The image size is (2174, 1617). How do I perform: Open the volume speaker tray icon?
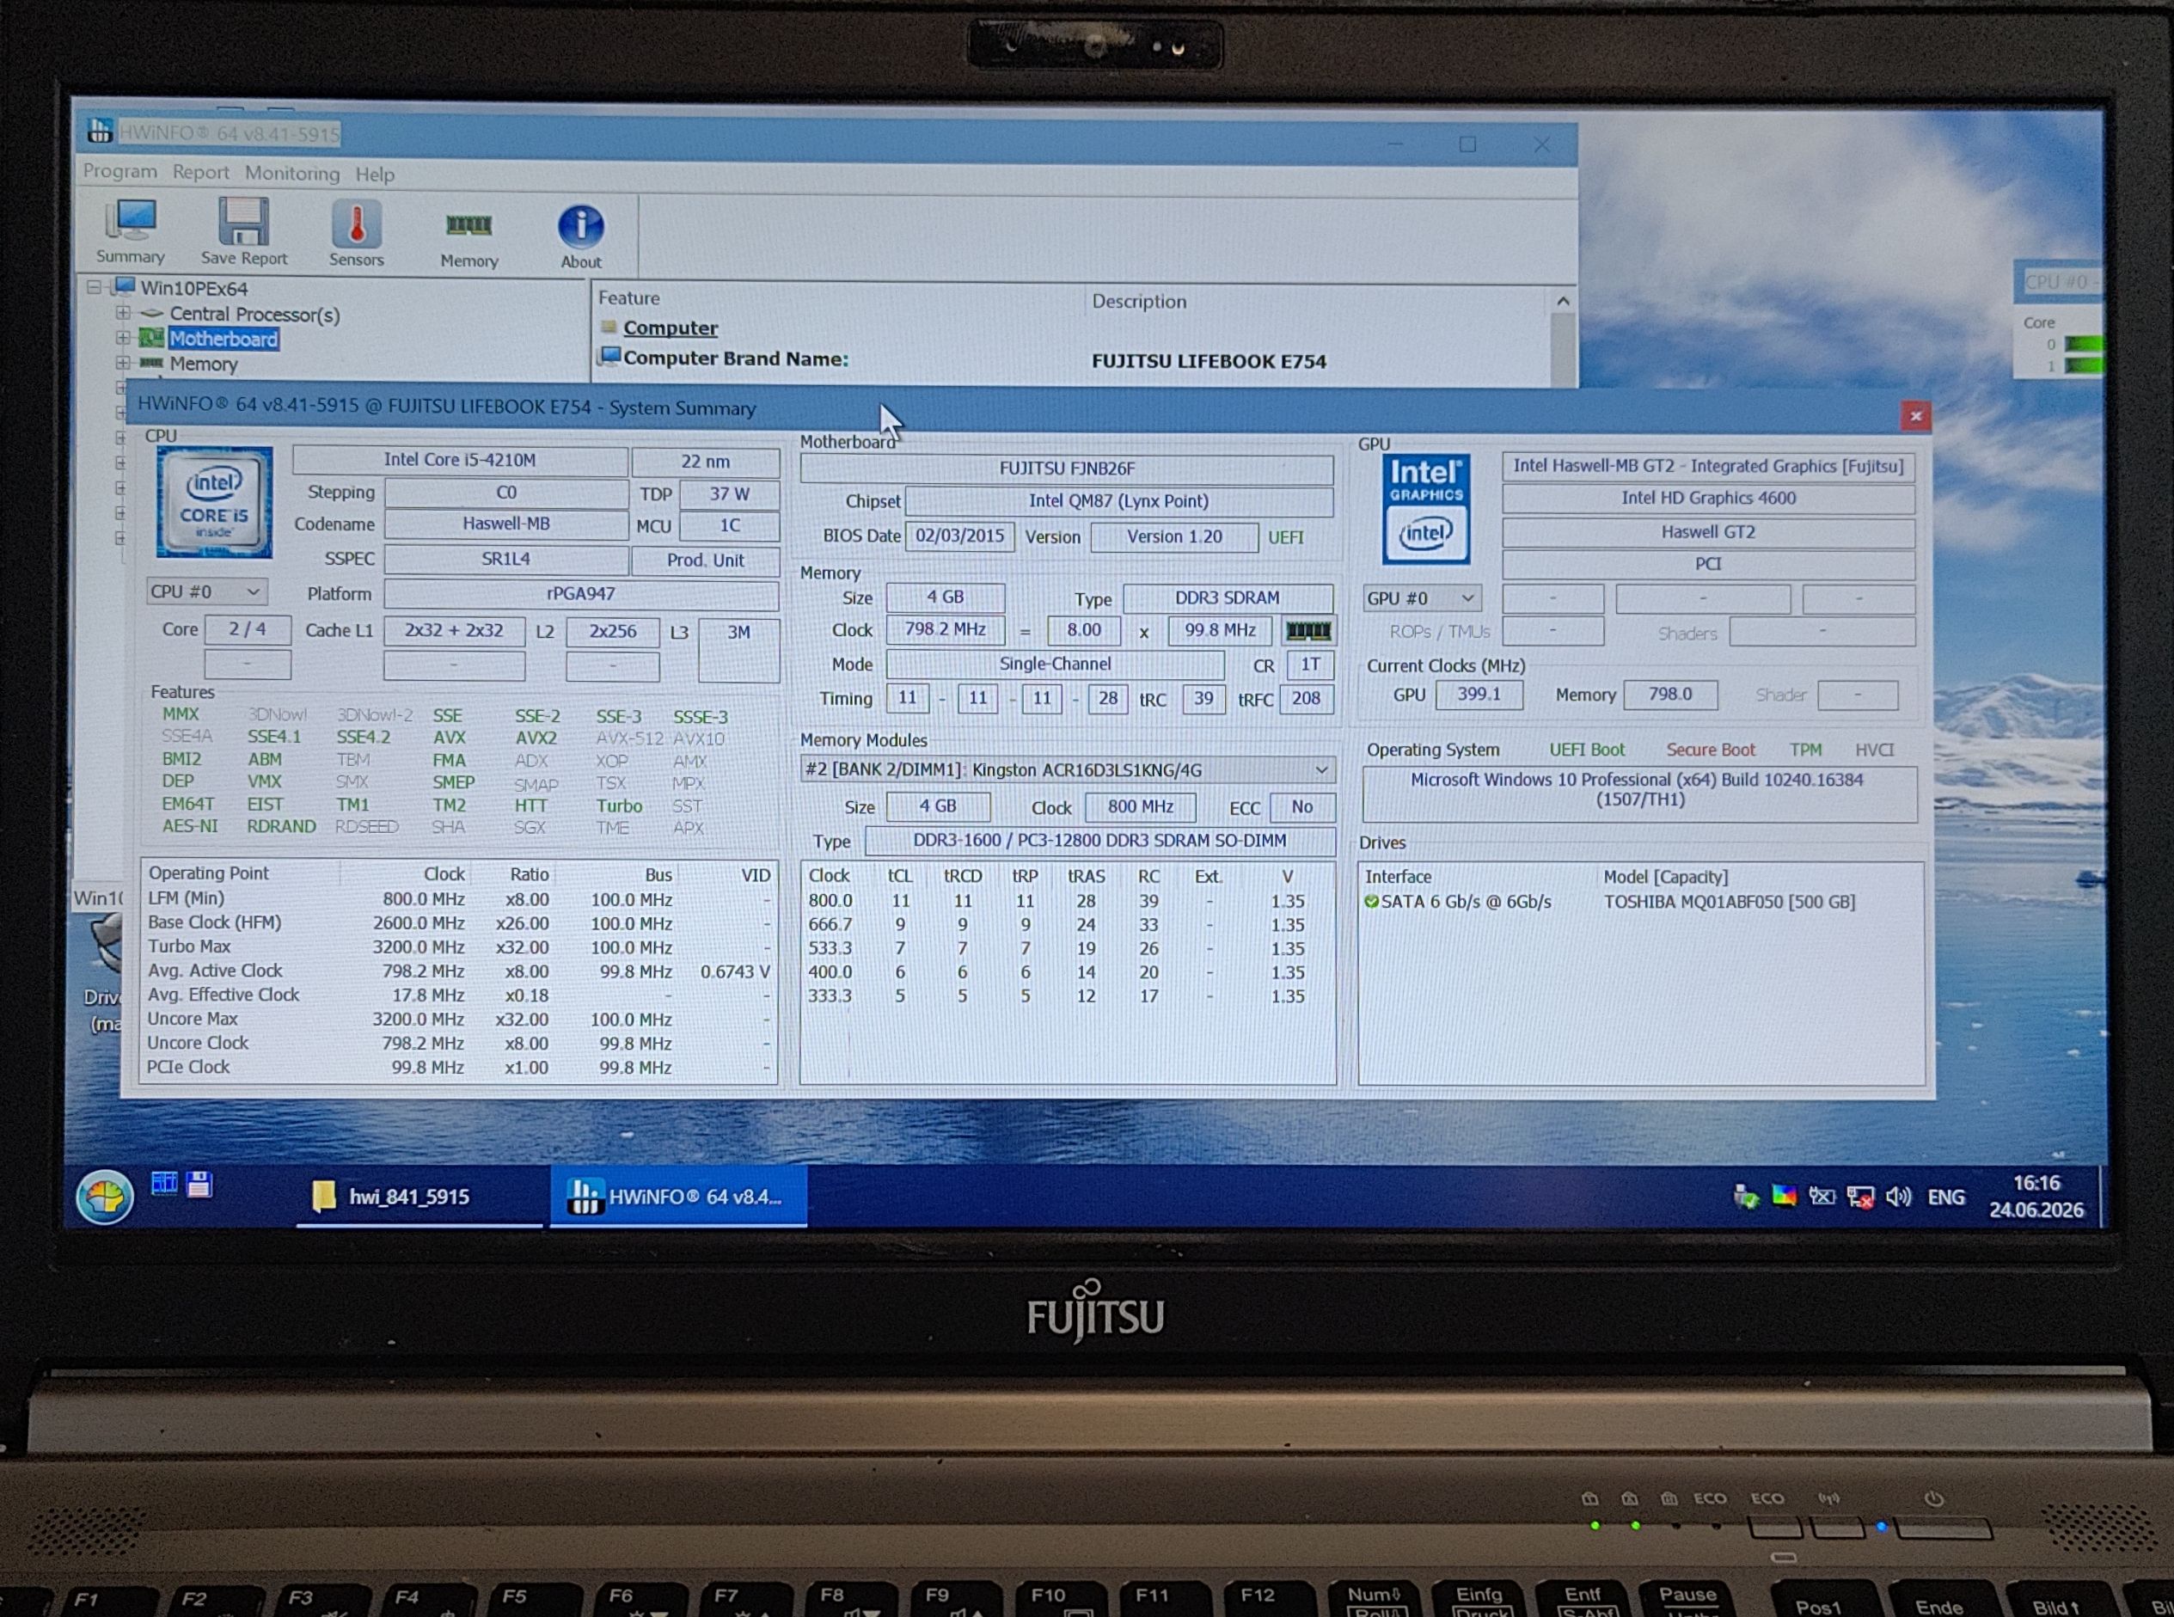[1898, 1196]
